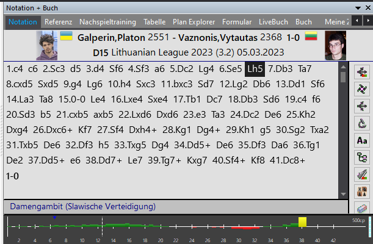Image resolution: width=373 pixels, height=244 pixels.
Task: Open the Plan Explorer tab
Action: [194, 22]
